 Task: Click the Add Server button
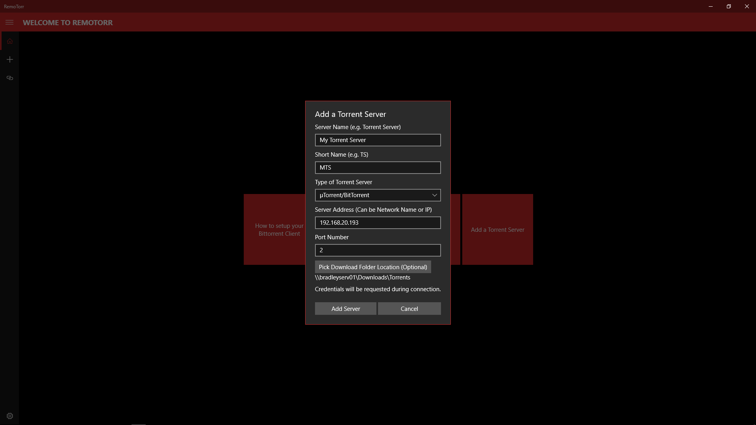coord(345,309)
